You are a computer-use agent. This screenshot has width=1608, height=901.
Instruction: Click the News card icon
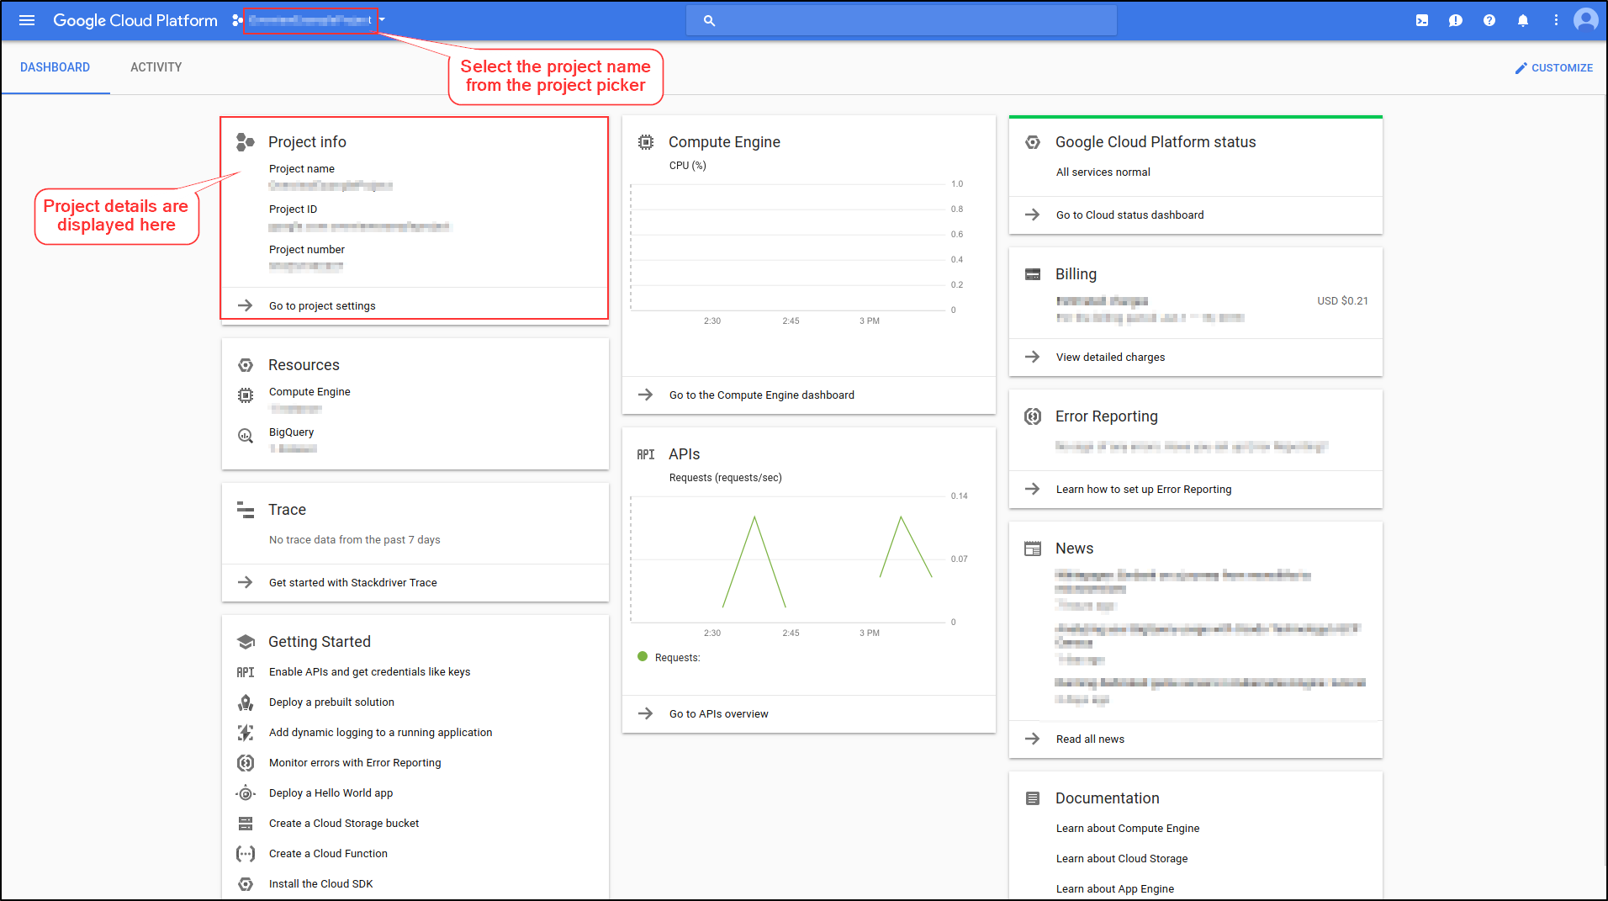[x=1032, y=549]
